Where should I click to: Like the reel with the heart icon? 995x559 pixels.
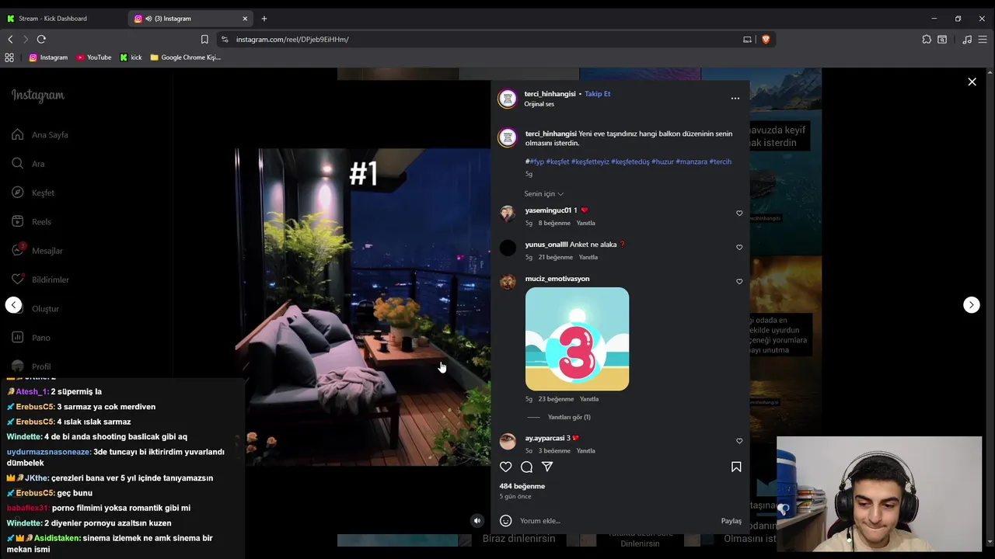pyautogui.click(x=506, y=467)
